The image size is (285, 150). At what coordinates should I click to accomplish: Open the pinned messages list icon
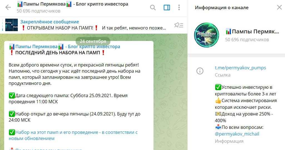click(179, 25)
